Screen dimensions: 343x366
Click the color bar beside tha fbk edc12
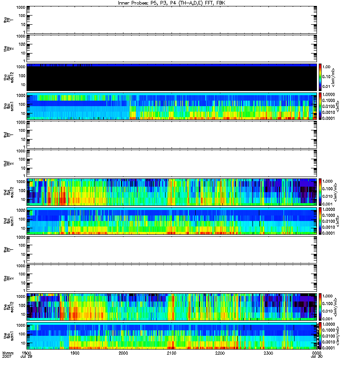pos(320,77)
